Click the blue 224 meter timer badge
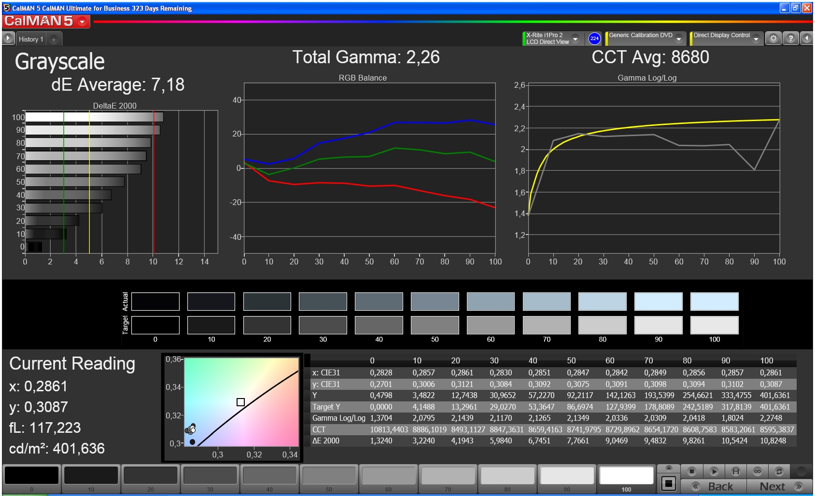Screen dimensions: 815x496 [x=594, y=39]
